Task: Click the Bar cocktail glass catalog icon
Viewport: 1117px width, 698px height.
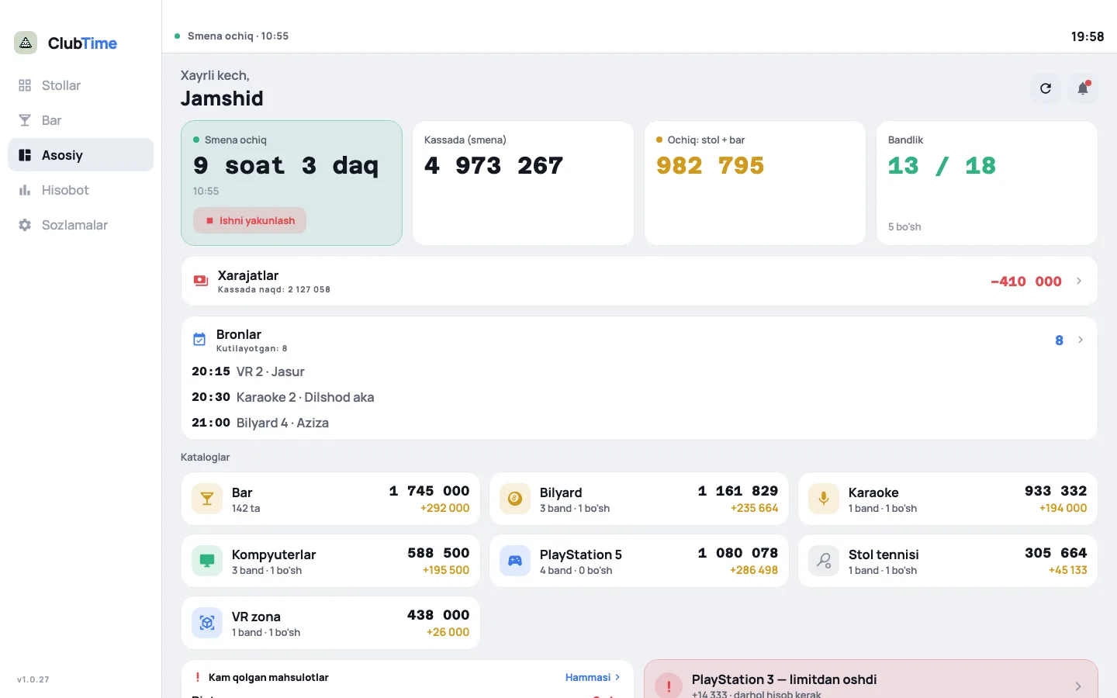Action: [x=207, y=499]
